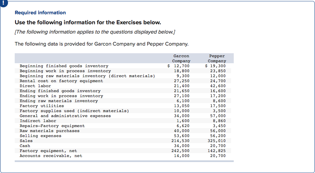Click Garcon value 18,800

click(x=182, y=71)
